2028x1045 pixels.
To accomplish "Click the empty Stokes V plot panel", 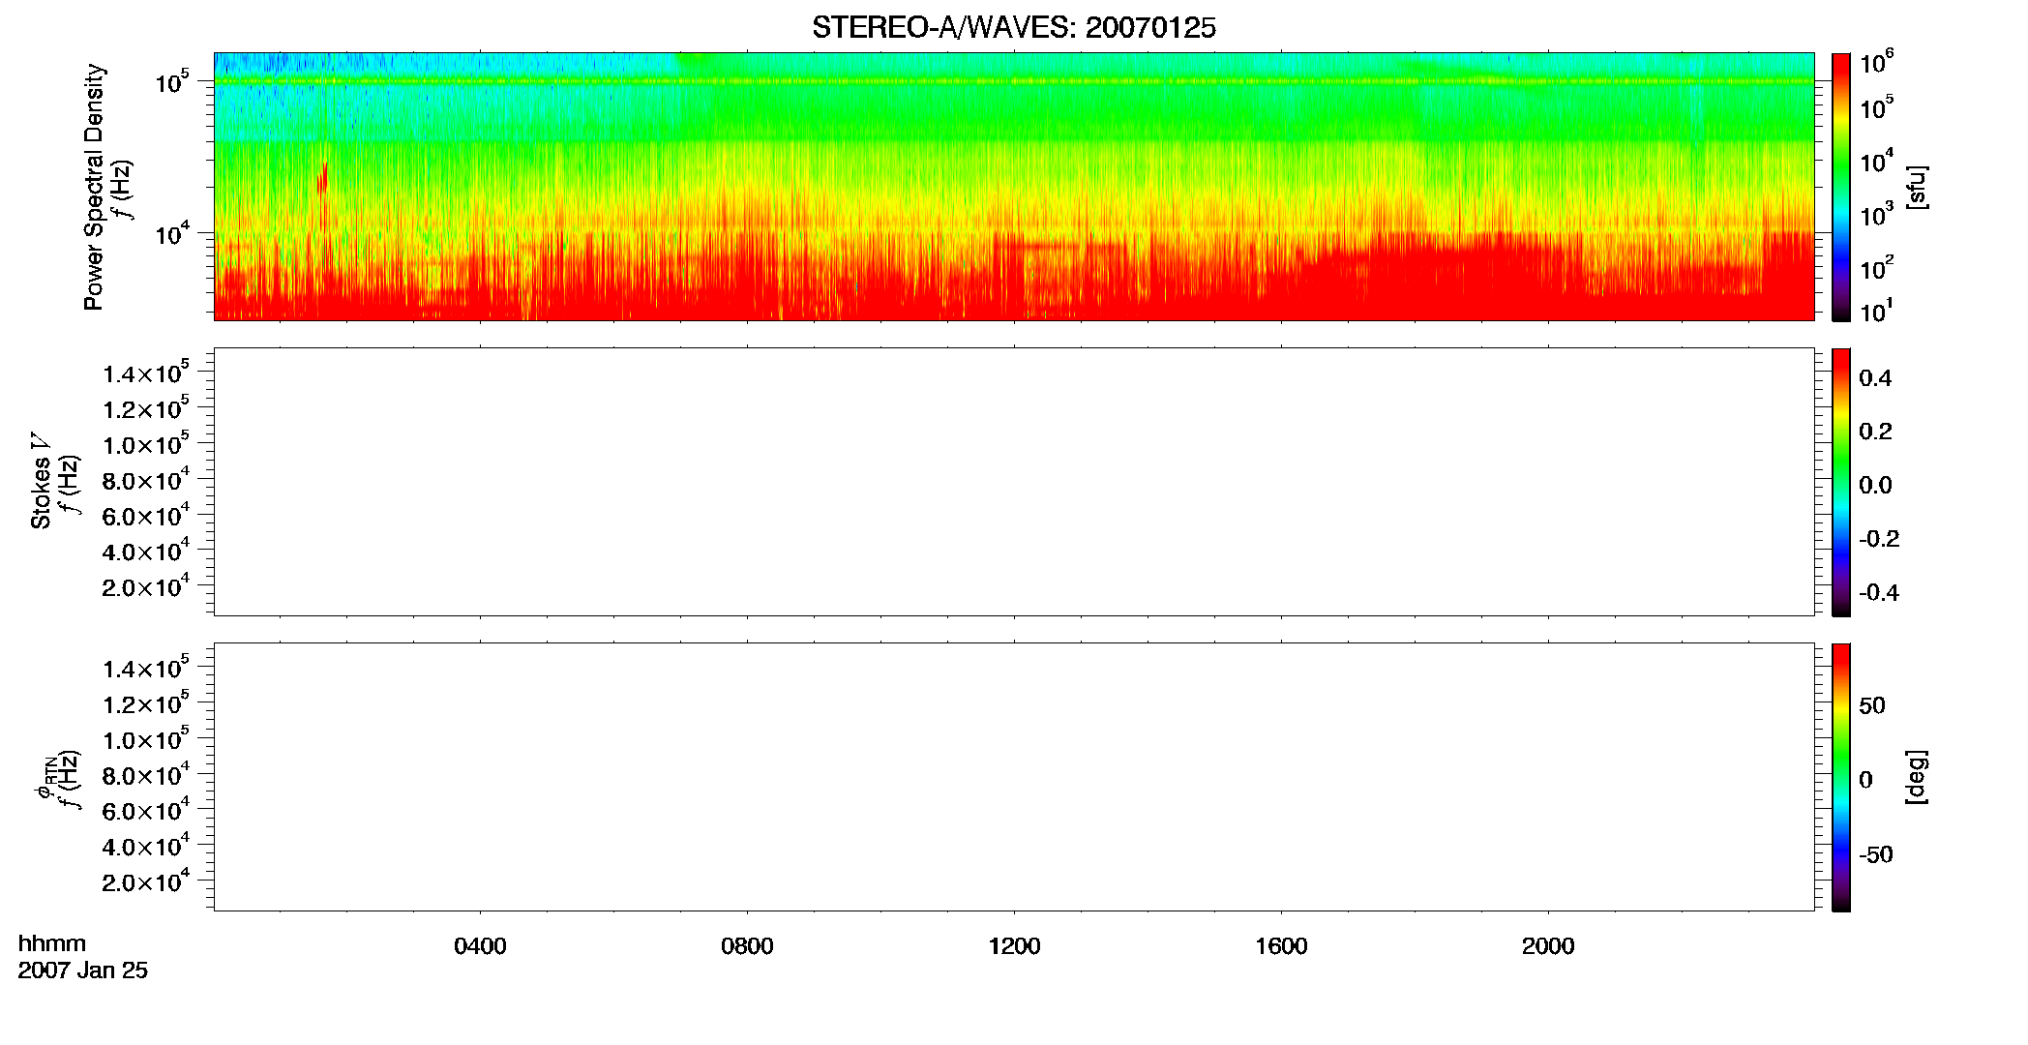I will tap(1014, 482).
